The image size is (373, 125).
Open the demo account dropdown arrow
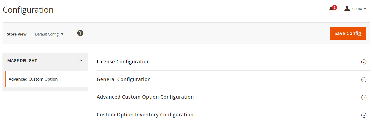[365, 9]
